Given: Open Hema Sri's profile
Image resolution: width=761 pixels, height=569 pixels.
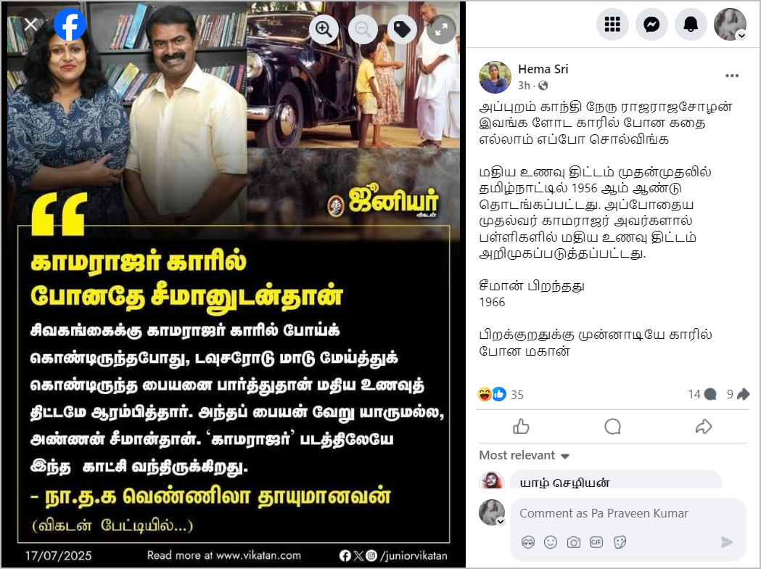Looking at the screenshot, I should tap(543, 69).
